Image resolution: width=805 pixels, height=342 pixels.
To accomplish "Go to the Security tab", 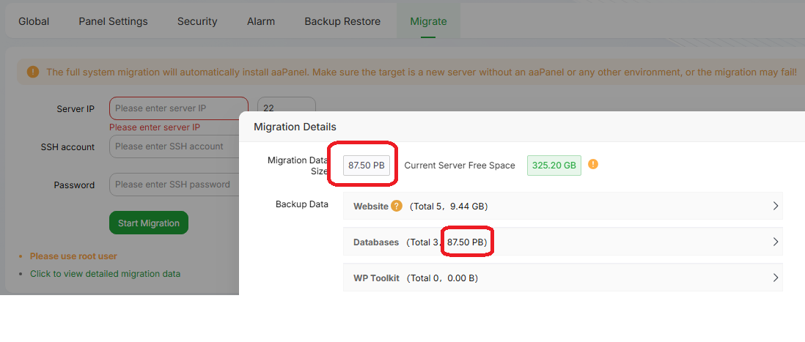I will pyautogui.click(x=197, y=21).
